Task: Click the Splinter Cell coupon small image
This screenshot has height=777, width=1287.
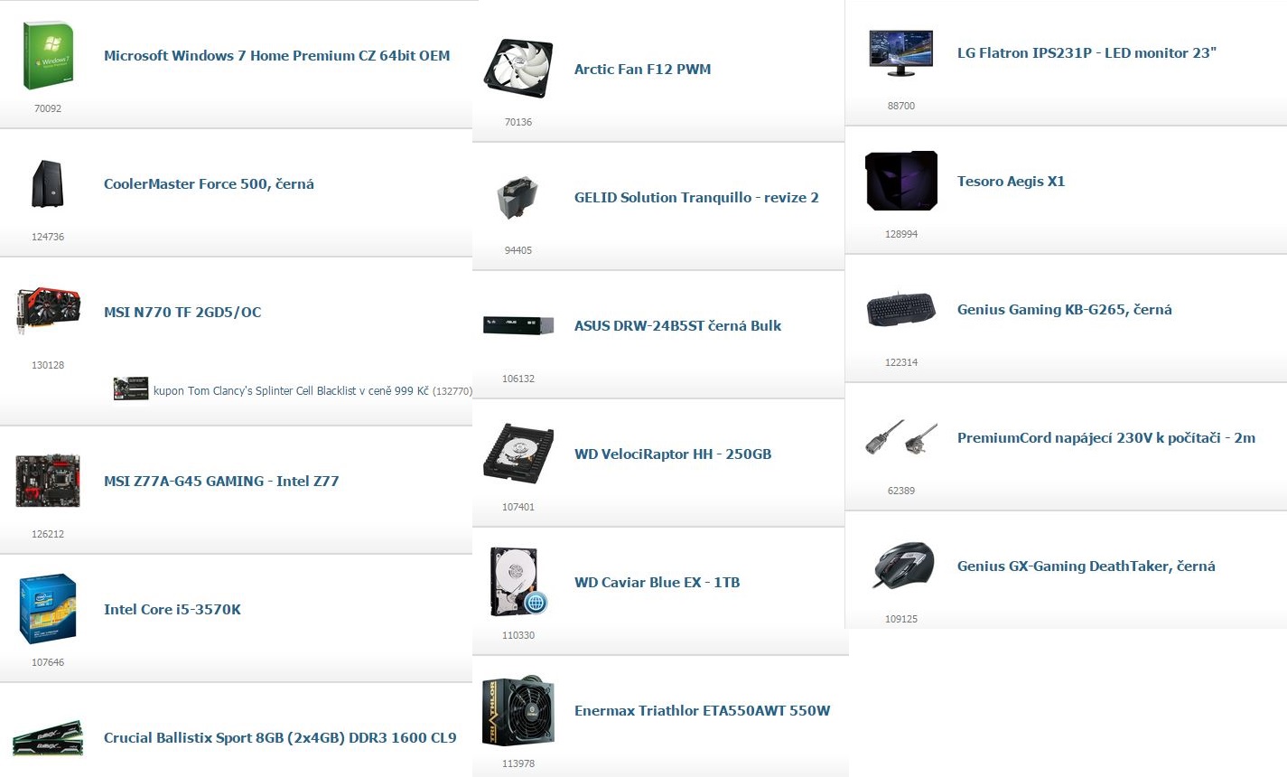Action: (131, 389)
